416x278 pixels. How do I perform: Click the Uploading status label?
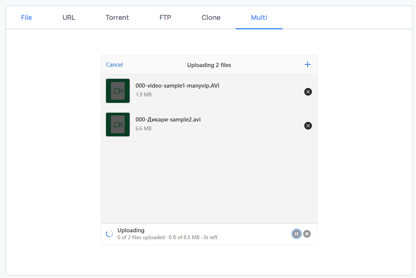(x=131, y=230)
